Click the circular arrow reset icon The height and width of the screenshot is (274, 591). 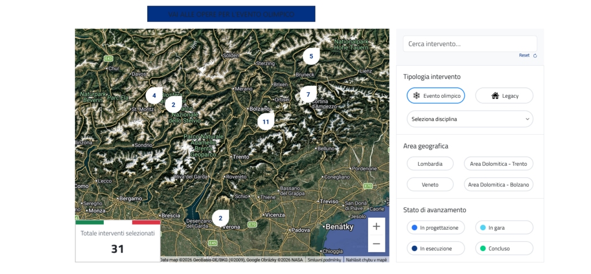click(535, 56)
